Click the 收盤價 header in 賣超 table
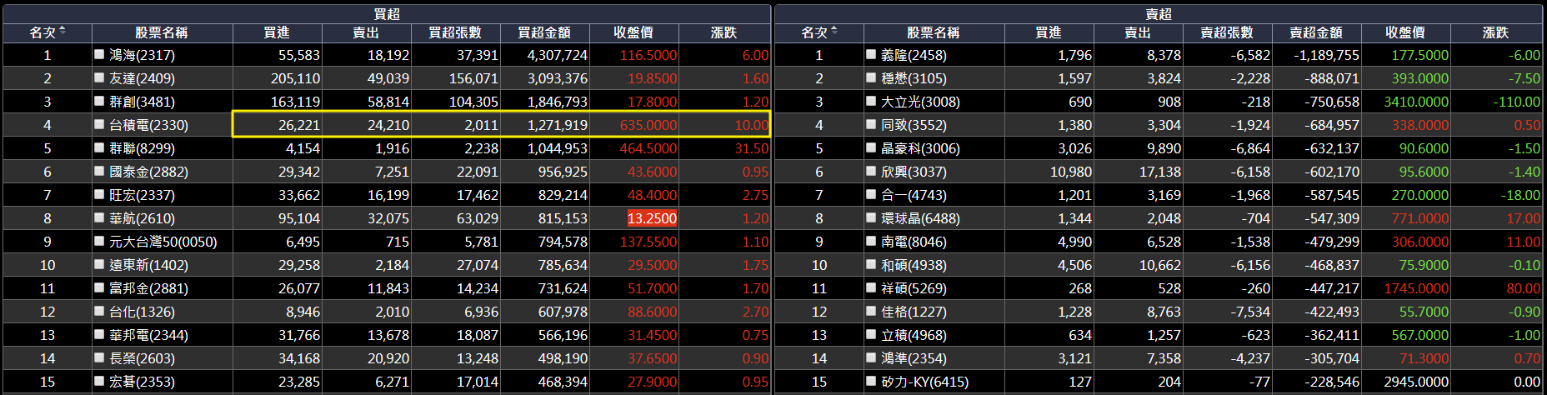Image resolution: width=1547 pixels, height=395 pixels. tap(1405, 32)
